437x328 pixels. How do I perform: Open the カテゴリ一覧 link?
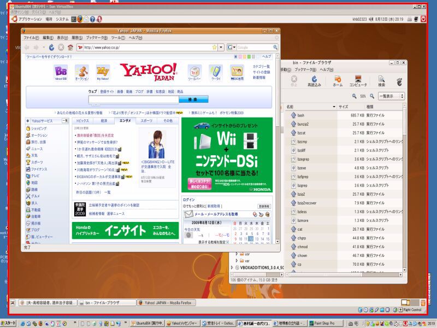261,67
